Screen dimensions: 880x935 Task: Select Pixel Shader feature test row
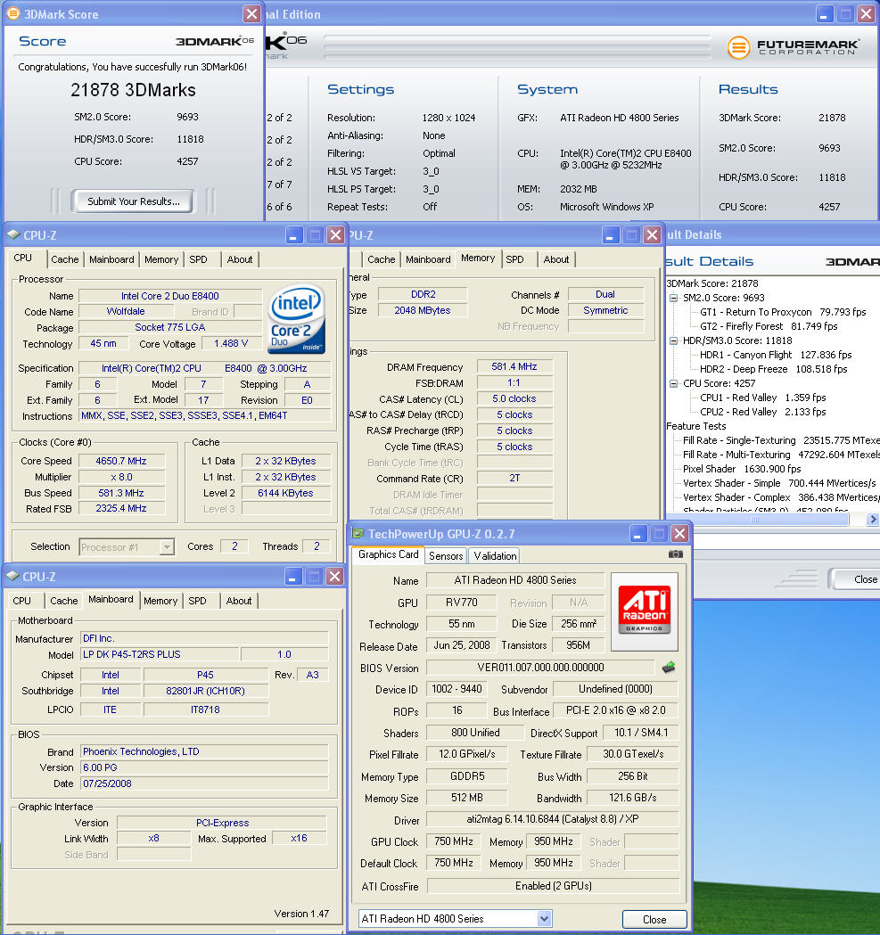pos(742,470)
